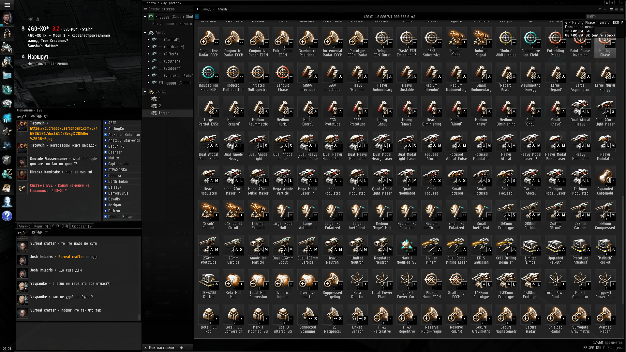The image size is (626, 352).
Task: Select the E500 Prototype neutralizer item
Action: (x=357, y=111)
